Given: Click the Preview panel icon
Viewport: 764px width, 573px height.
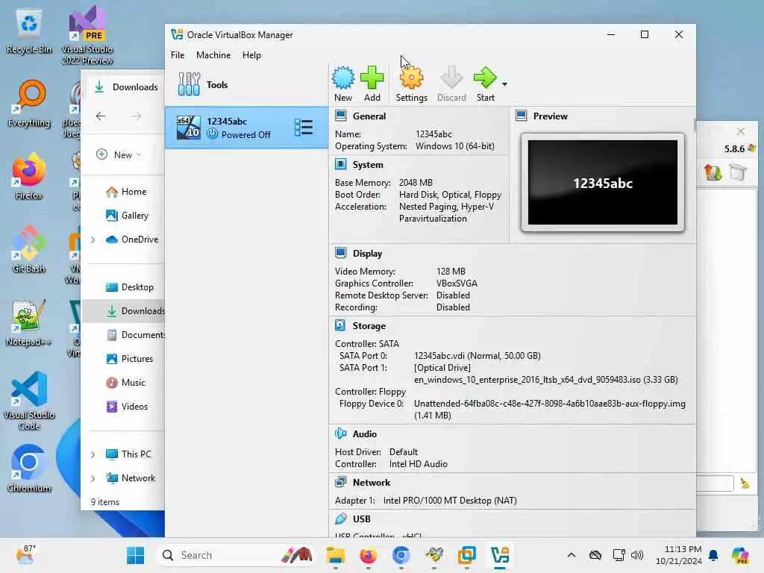Looking at the screenshot, I should tap(522, 116).
